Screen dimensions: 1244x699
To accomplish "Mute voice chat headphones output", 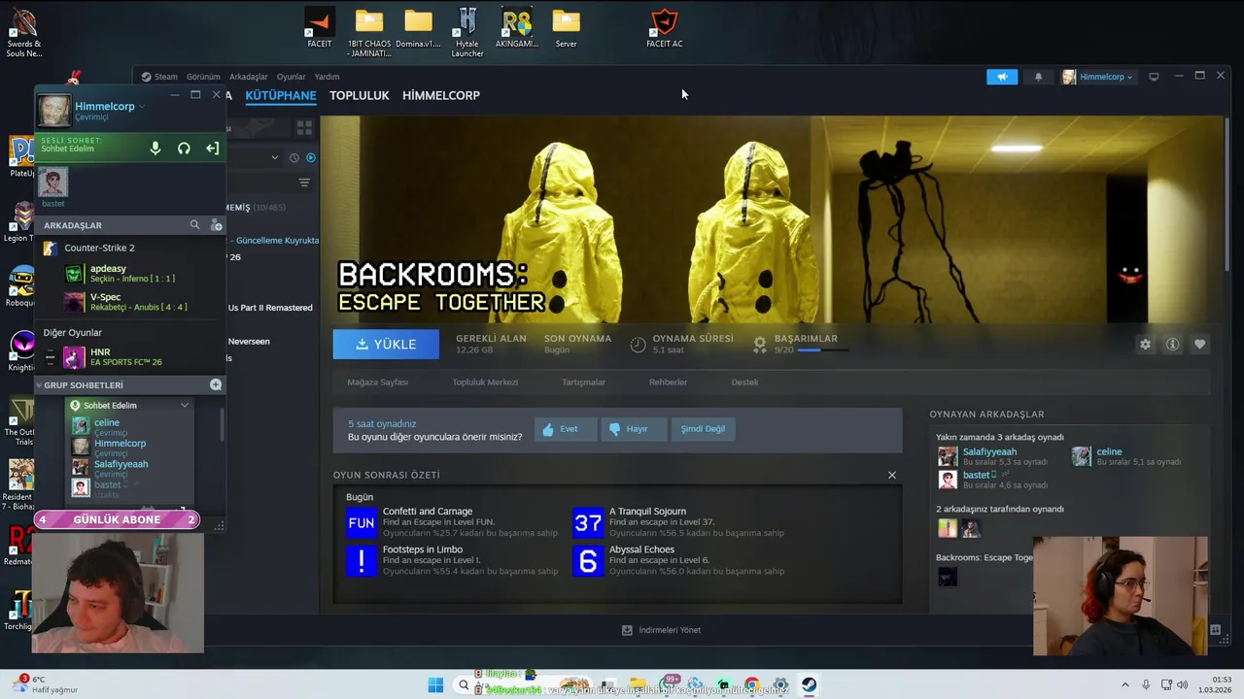I will click(184, 149).
